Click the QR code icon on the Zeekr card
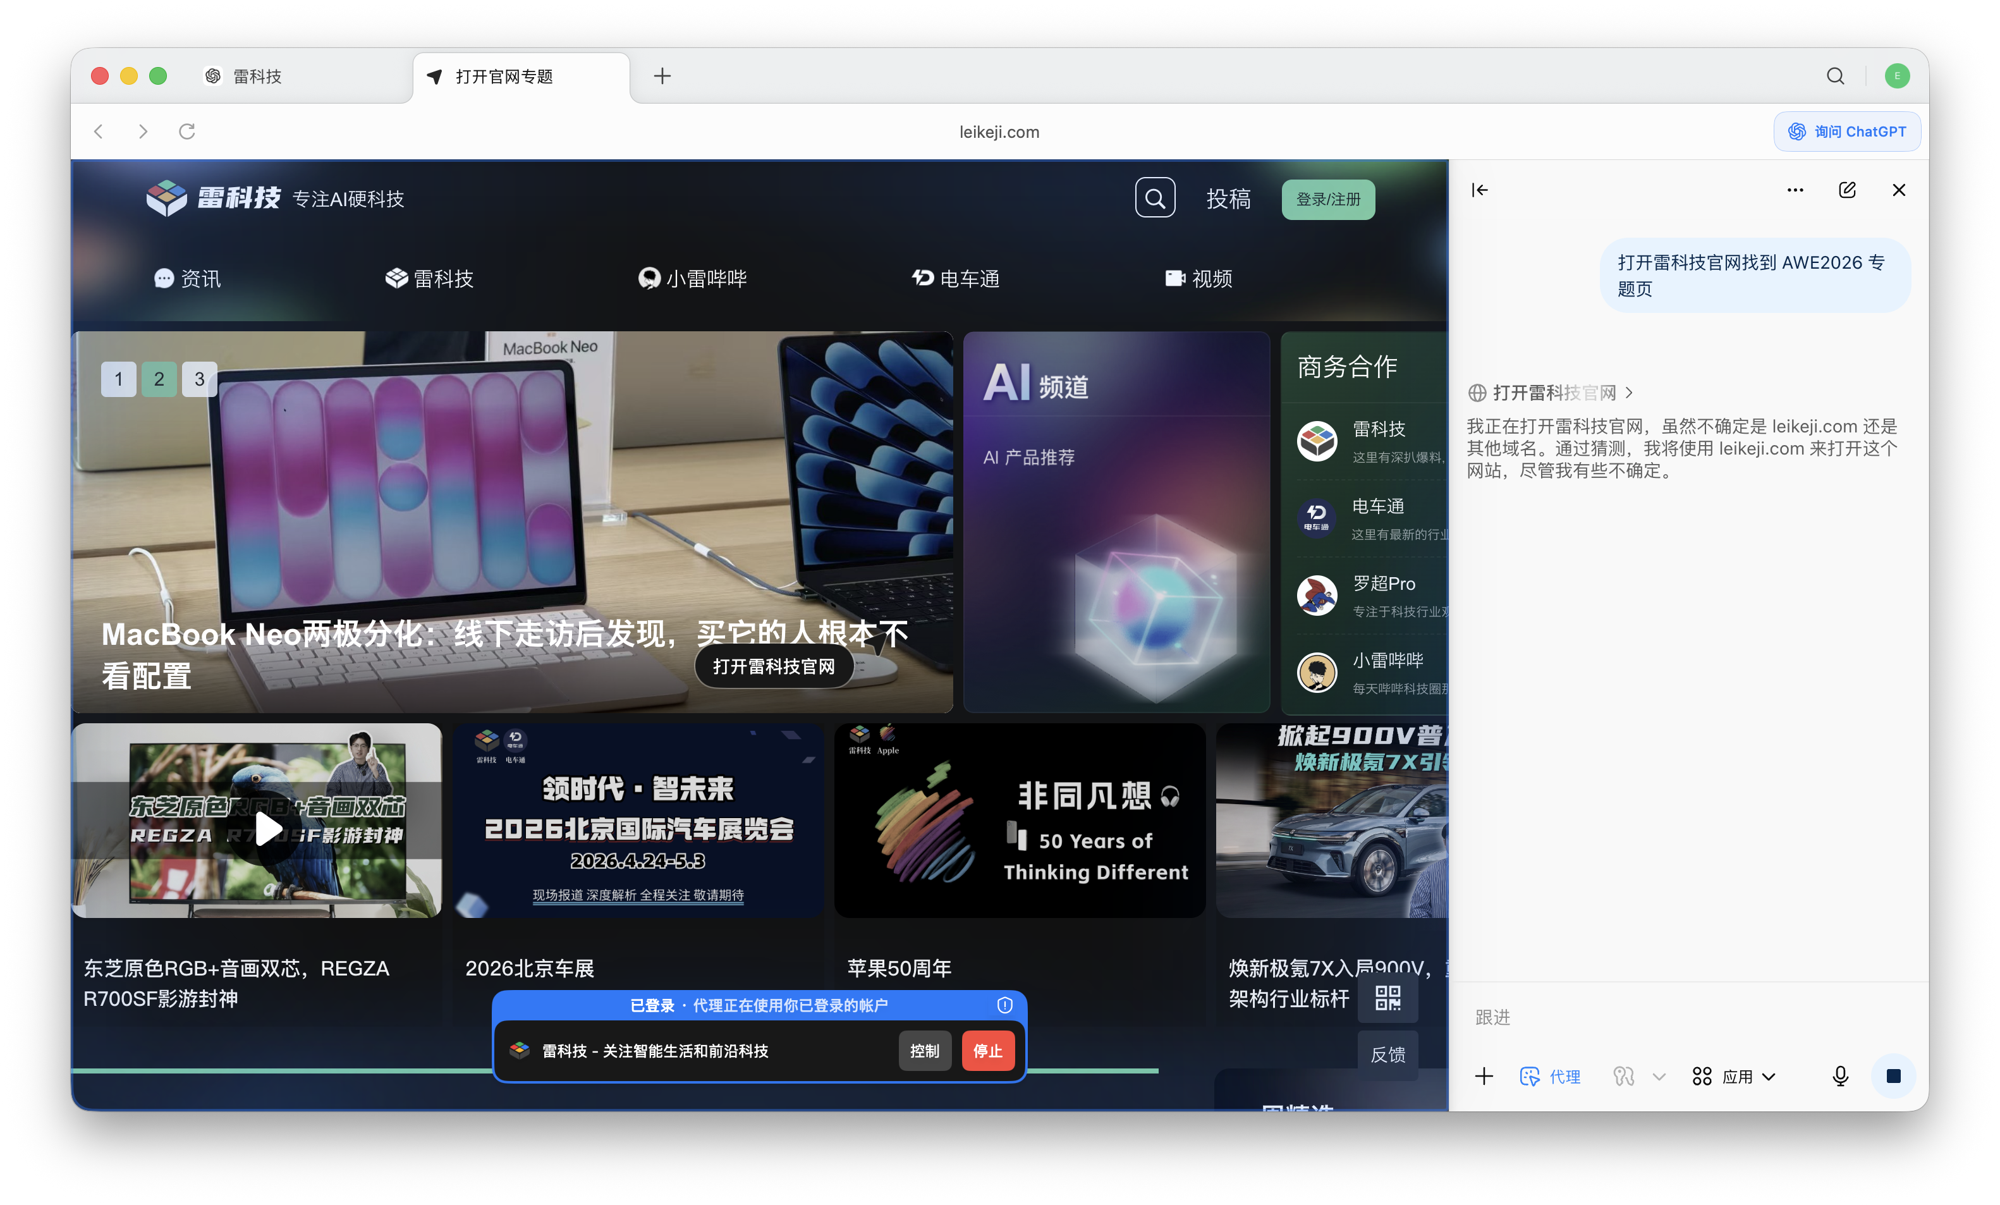The height and width of the screenshot is (1205, 2000). 1388,999
